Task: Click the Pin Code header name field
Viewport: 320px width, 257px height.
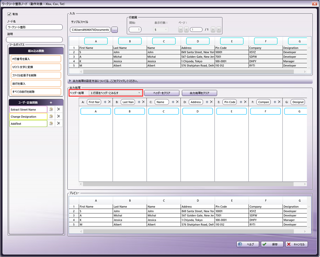Action: point(230,102)
